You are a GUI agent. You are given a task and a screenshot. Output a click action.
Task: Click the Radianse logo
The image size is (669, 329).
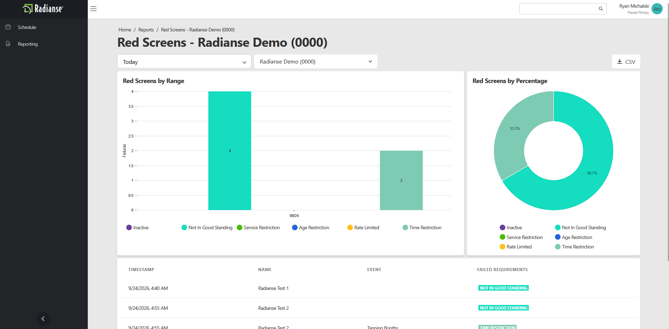click(43, 9)
